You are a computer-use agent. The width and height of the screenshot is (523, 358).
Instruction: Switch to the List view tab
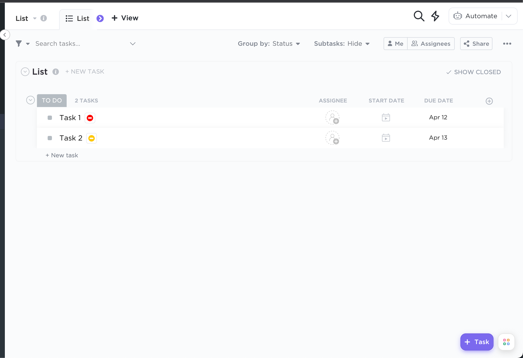(77, 18)
